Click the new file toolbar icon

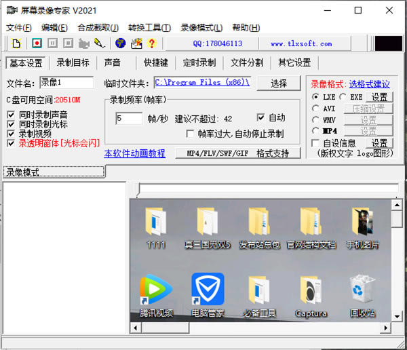click(16, 43)
